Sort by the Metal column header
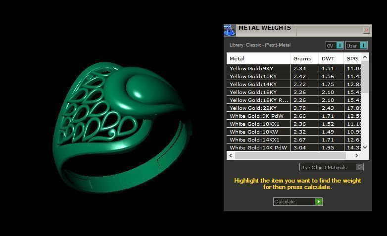This screenshot has width=387, height=236. point(258,58)
